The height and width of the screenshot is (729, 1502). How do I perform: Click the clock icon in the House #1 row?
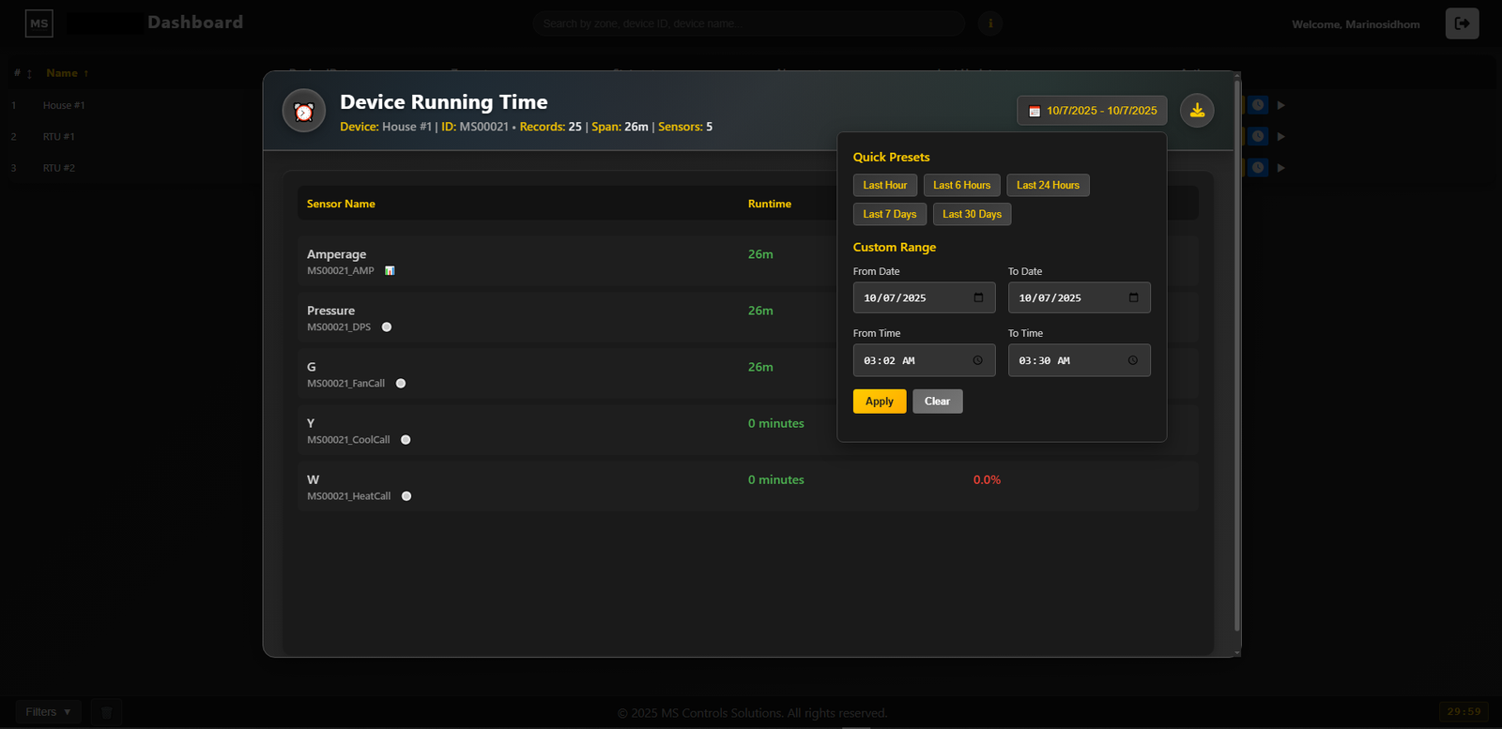tap(1258, 105)
